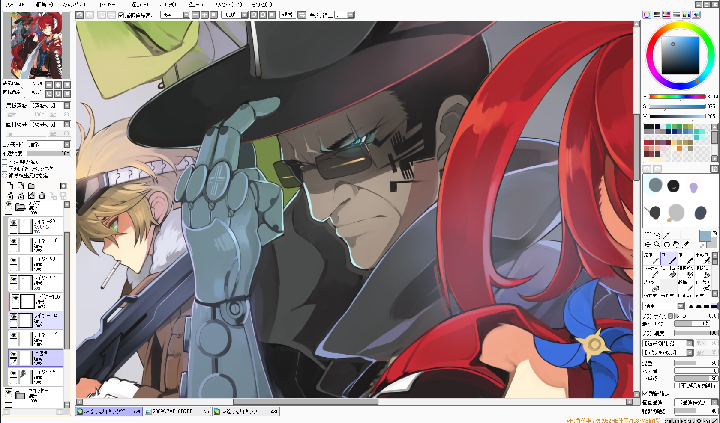
Task: Toggle visibility of layer レイヤー98
Action: pos(14,260)
